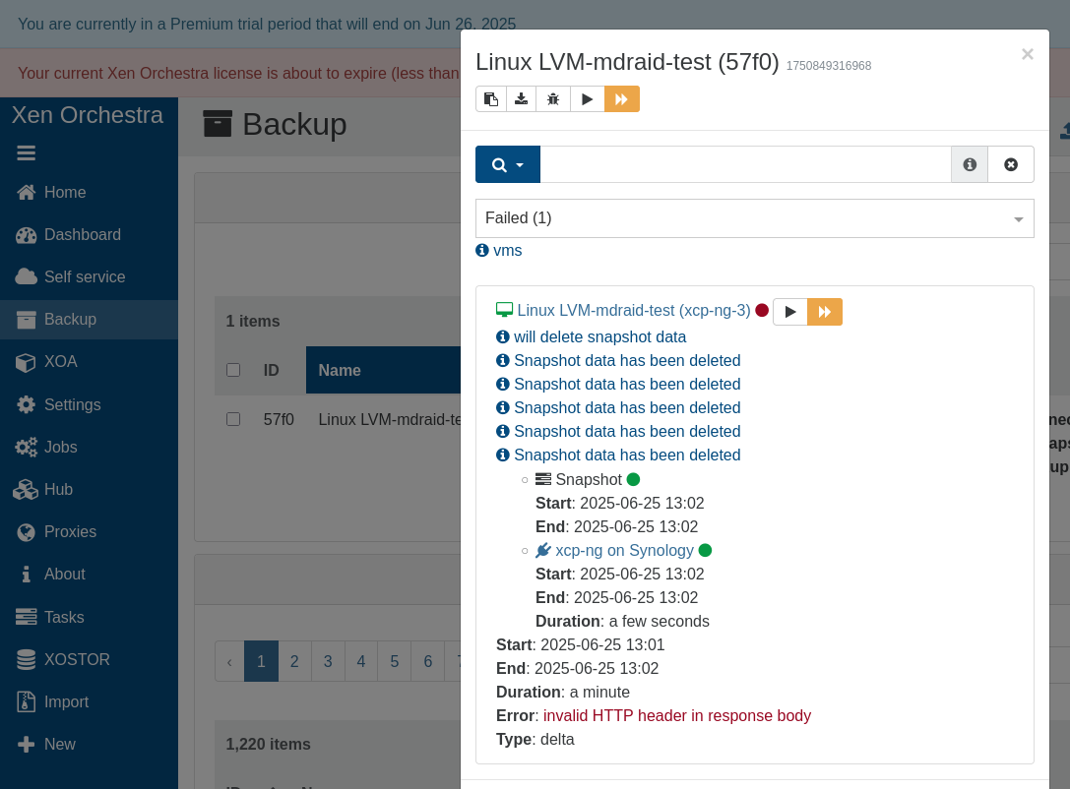Open XOA section
This screenshot has height=789, width=1070.
(x=89, y=361)
